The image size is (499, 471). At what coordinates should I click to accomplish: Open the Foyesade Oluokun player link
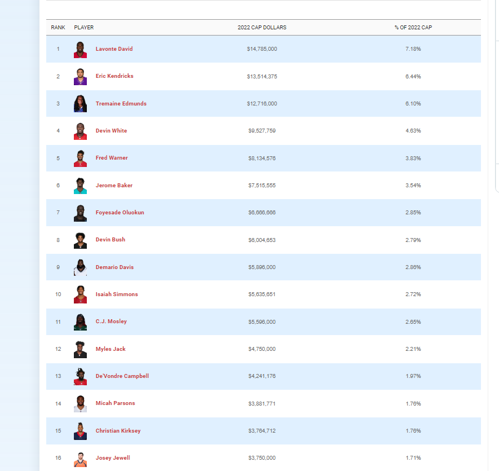pos(120,213)
